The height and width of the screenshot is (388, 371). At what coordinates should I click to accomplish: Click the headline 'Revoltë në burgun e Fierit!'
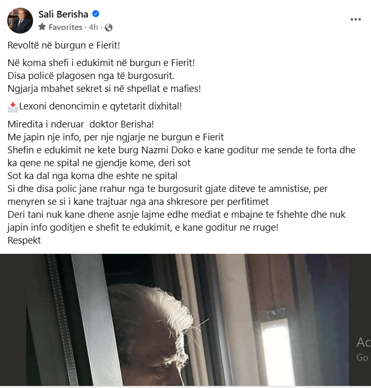pos(64,45)
